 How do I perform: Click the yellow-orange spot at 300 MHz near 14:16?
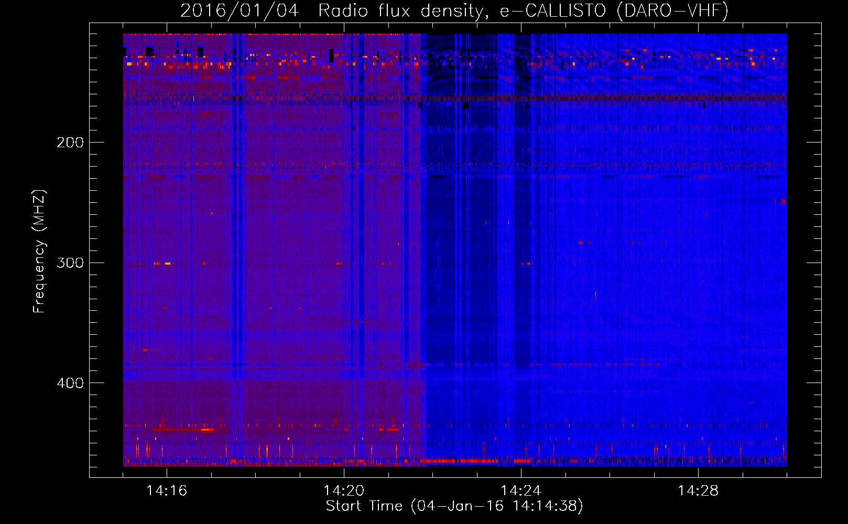tap(168, 264)
